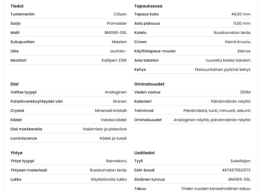Viewport: 261px width, 192px height.
Task: Select the 200M water resistance value
Action: (245, 92)
